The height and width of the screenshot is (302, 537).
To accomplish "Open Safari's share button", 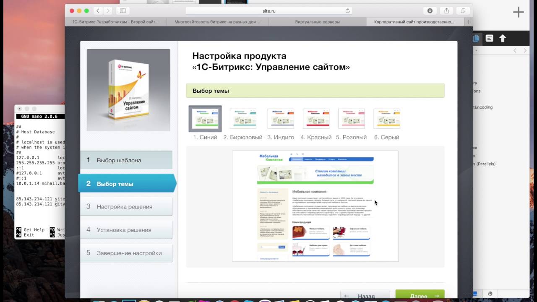I will pos(446,11).
